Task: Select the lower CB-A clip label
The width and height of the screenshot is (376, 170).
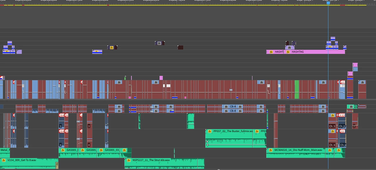Action: 233,111
